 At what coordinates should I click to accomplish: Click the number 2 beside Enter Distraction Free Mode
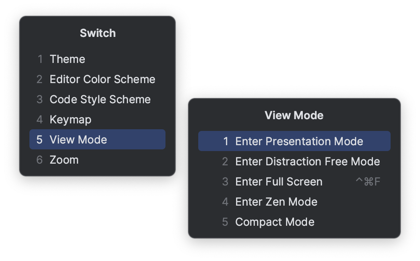tap(226, 161)
